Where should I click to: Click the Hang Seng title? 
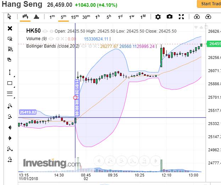[x=22, y=4]
